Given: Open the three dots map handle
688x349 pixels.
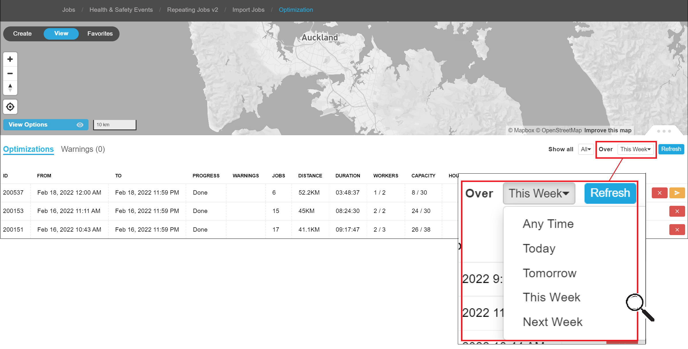Looking at the screenshot, I should [x=664, y=131].
